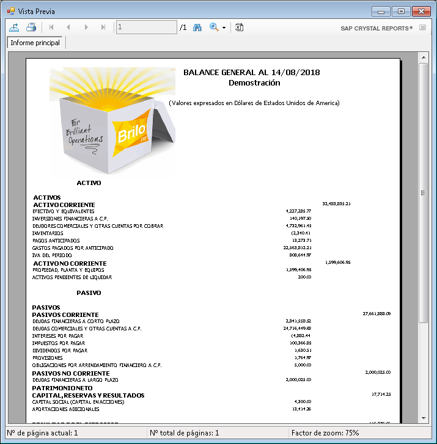Maximize the Vista Previa window
The width and height of the screenshot is (437, 444).
[401, 11]
